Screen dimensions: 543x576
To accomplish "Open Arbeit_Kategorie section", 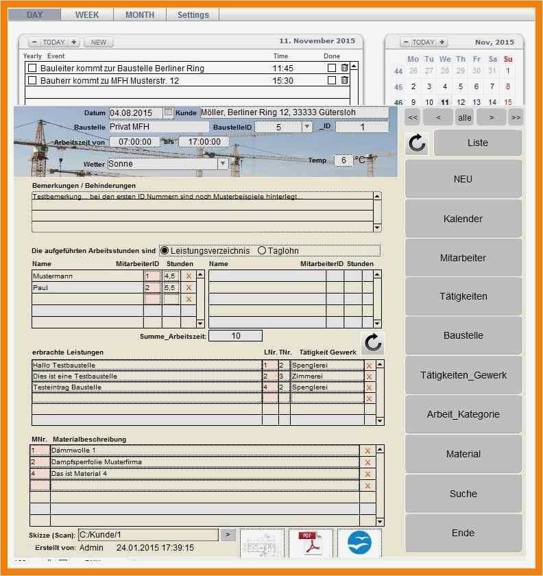I will coord(463,414).
